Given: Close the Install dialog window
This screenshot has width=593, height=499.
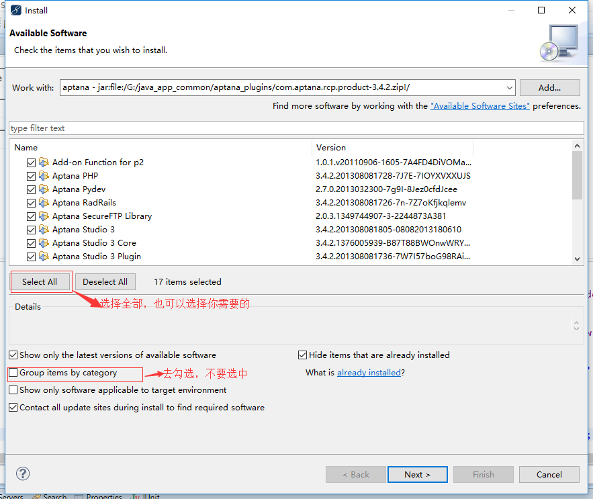Looking at the screenshot, I should tap(572, 10).
